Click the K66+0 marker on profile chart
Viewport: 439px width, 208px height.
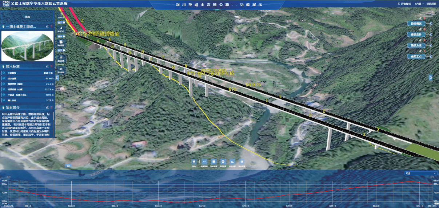coord(115,206)
